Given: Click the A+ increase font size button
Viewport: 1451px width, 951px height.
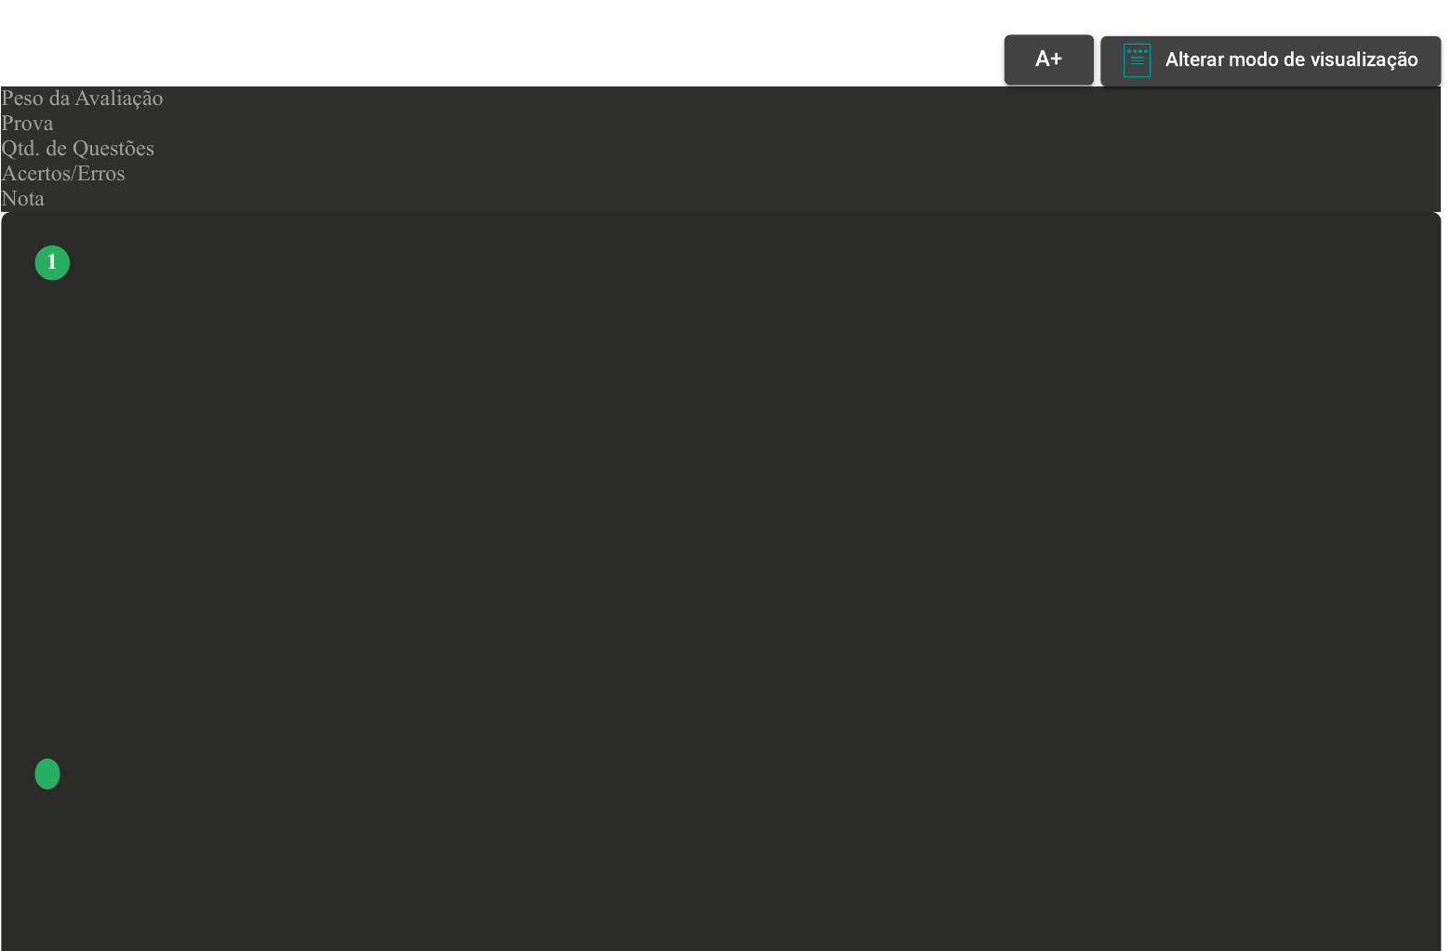Looking at the screenshot, I should pos(1048,59).
